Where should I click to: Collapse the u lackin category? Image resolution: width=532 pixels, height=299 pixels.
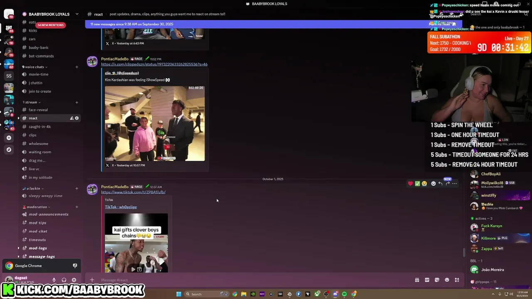point(33,189)
